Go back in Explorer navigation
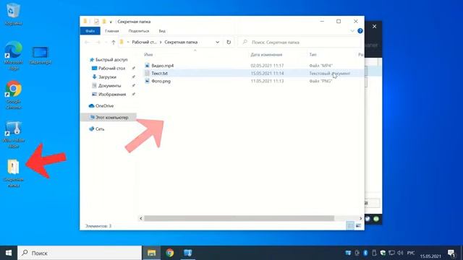Viewport: 463px width, 260px height. (x=87, y=43)
